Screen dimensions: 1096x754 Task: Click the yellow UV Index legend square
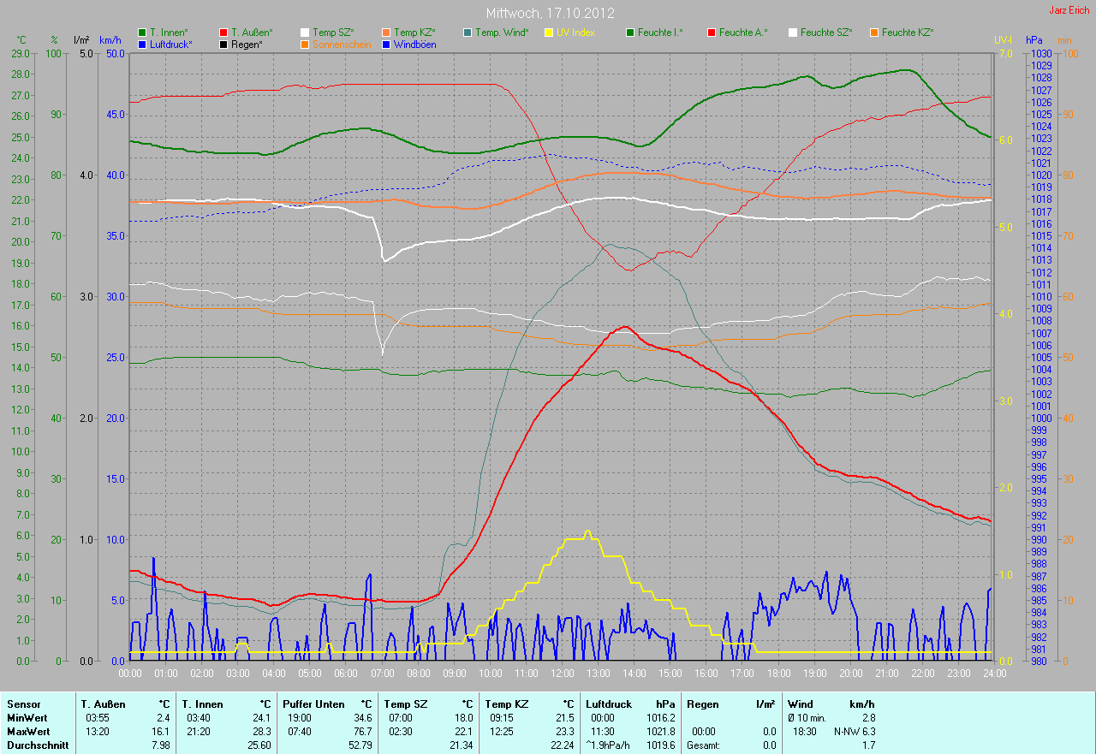tap(549, 33)
